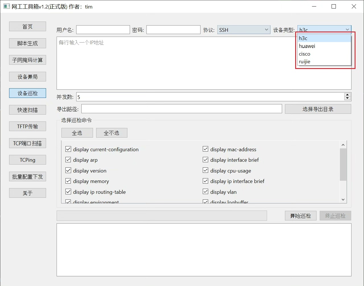Viewport: 364px width, 286px height.
Task: Click 全不选 to deselect all commands
Action: point(112,133)
